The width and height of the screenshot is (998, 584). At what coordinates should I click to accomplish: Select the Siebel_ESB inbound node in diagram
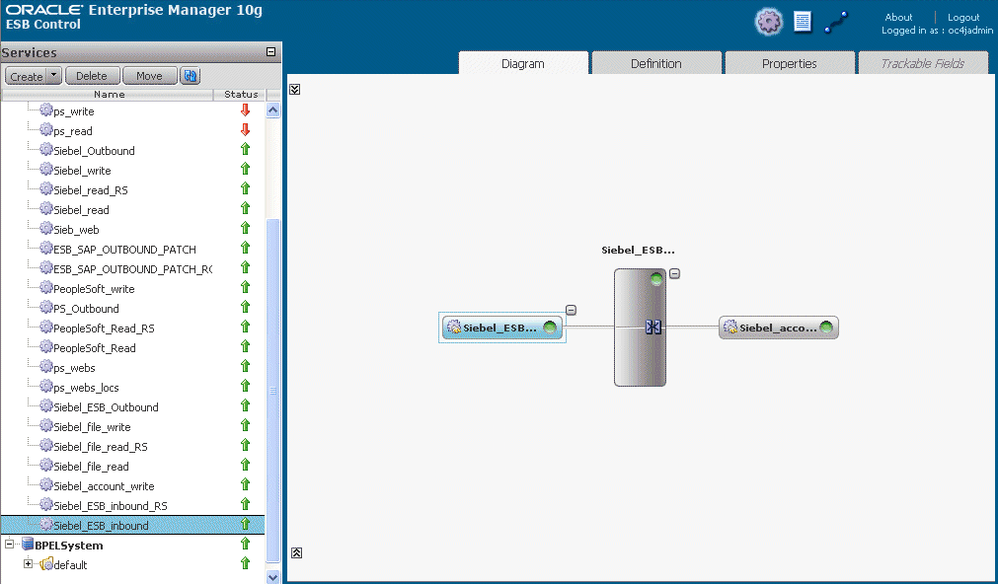tap(502, 328)
